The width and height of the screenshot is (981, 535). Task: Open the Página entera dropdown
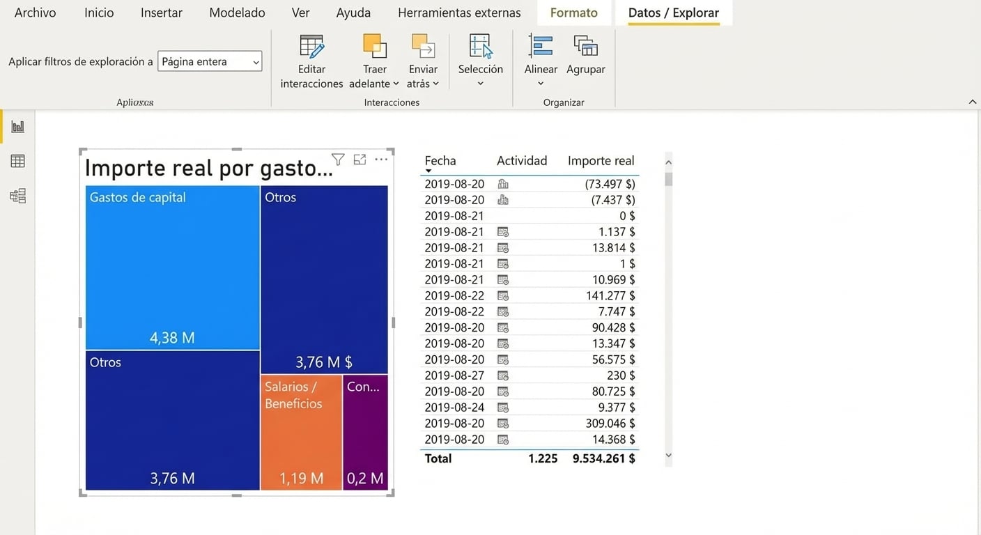coord(210,61)
